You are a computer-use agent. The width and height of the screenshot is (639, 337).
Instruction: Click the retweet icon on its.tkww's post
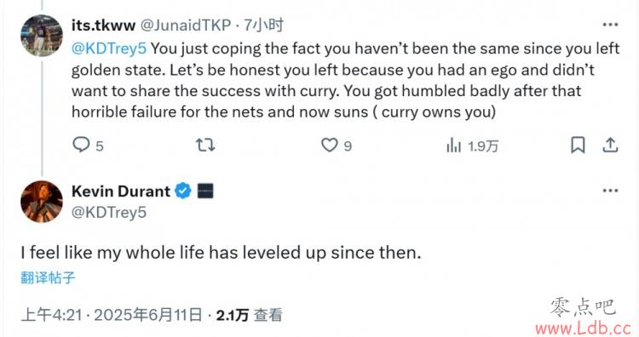tap(205, 145)
